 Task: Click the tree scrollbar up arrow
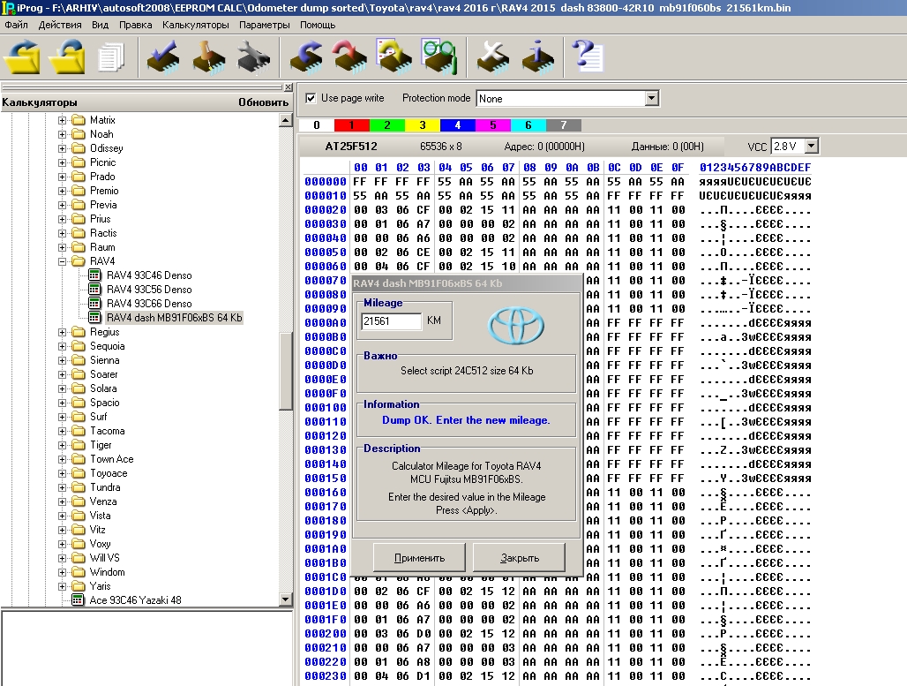tap(285, 120)
